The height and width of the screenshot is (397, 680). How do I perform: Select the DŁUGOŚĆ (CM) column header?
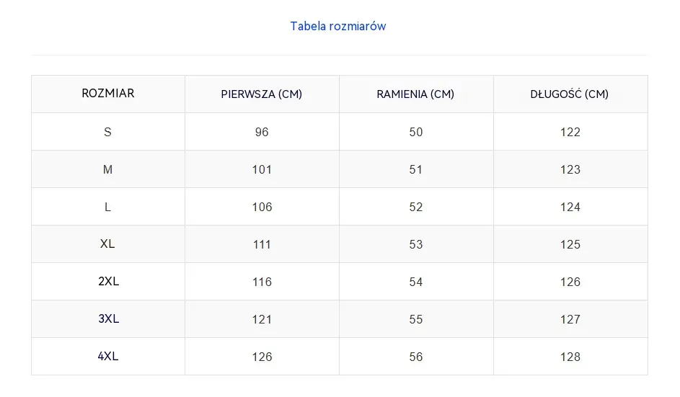click(570, 94)
